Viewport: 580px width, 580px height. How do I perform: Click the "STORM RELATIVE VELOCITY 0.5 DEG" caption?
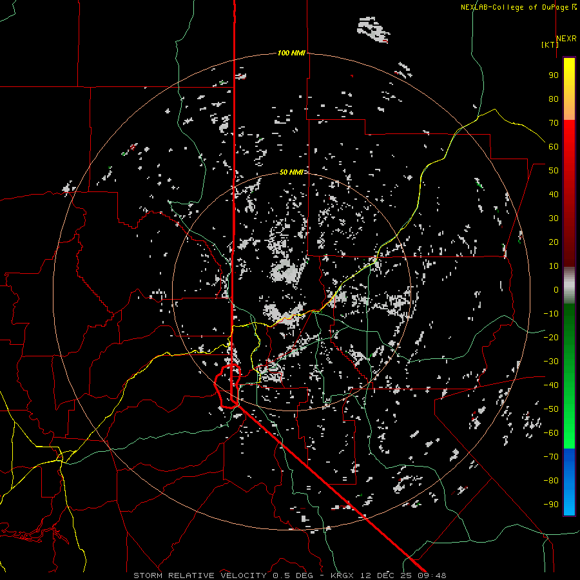[223, 575]
